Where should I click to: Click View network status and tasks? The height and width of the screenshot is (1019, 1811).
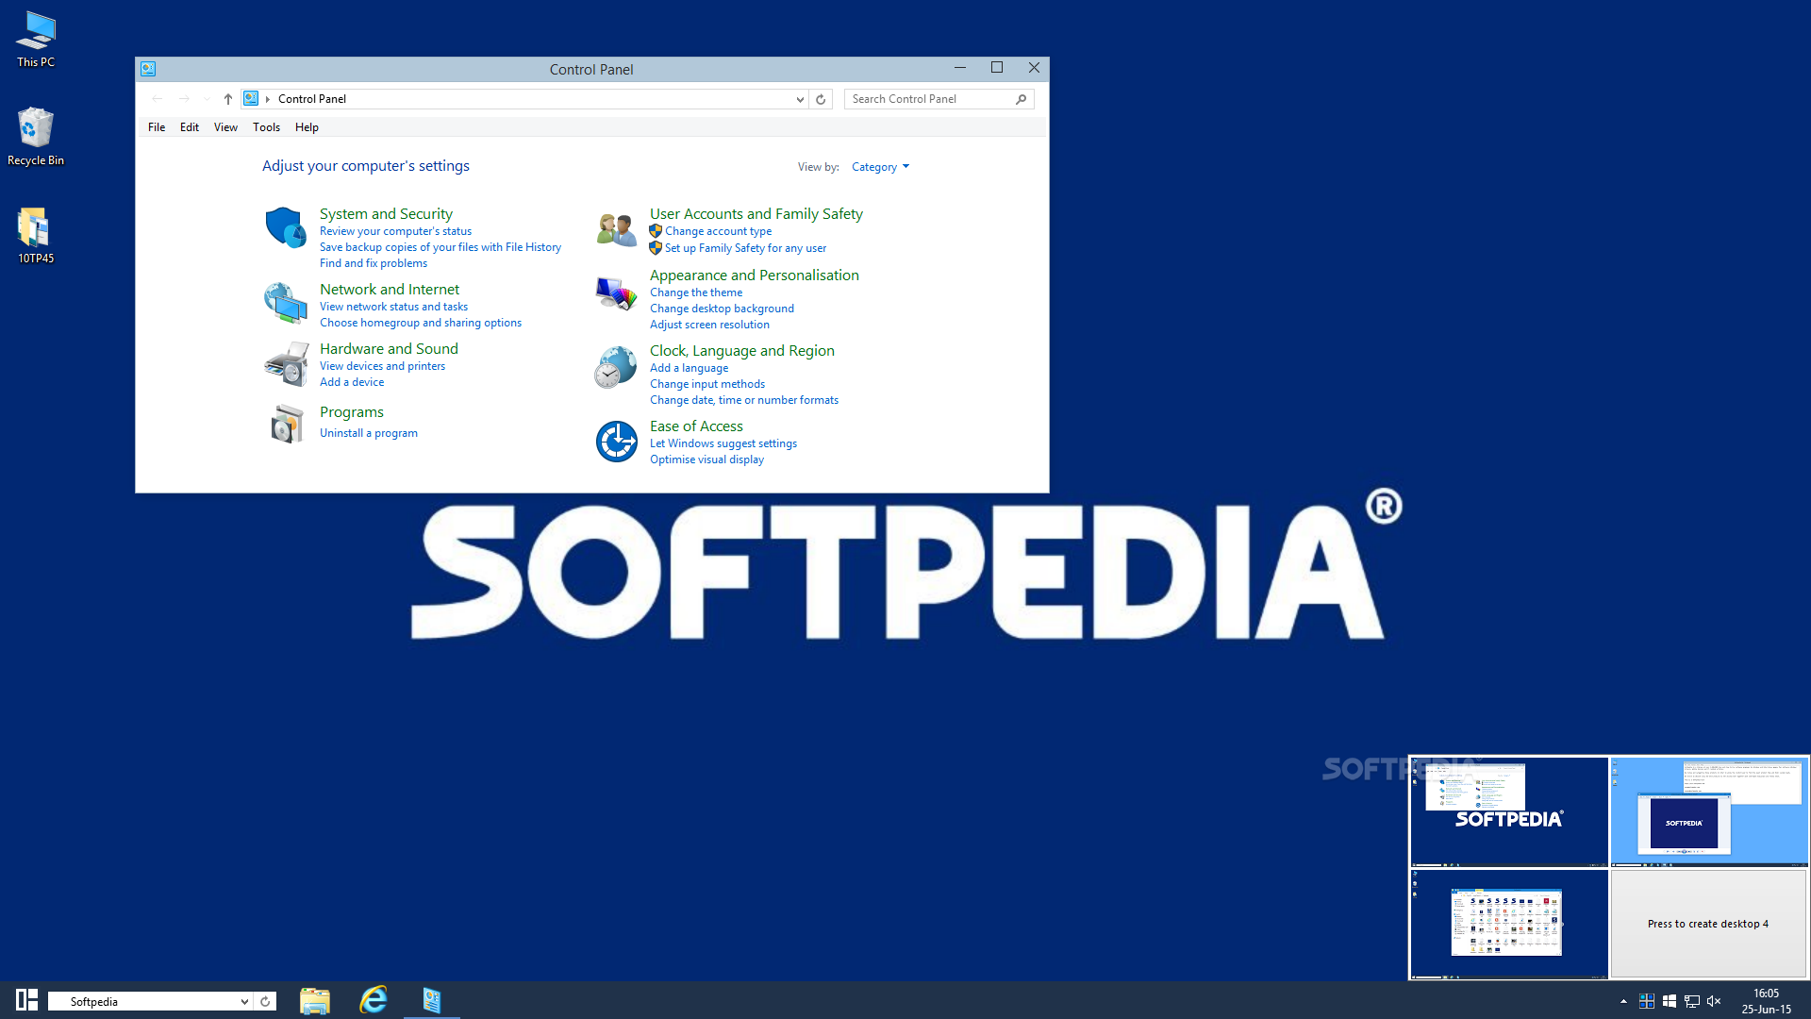393,307
